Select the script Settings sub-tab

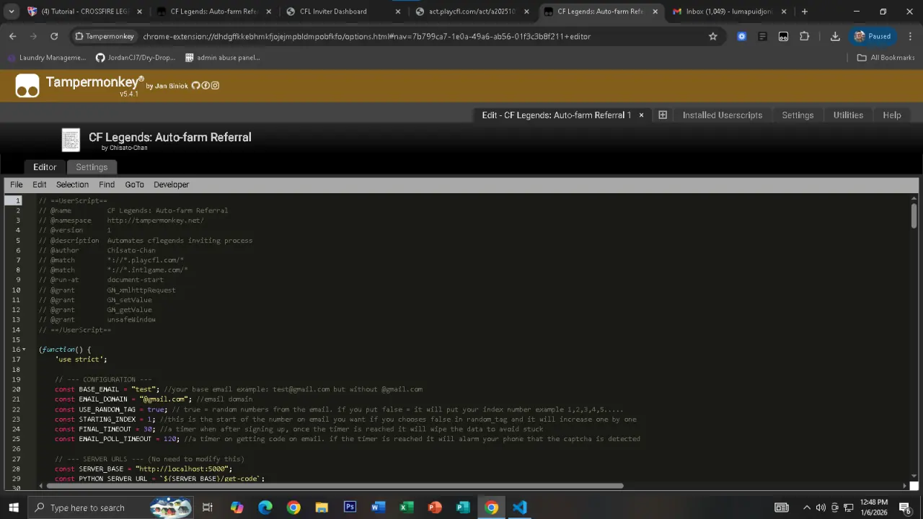coord(92,167)
